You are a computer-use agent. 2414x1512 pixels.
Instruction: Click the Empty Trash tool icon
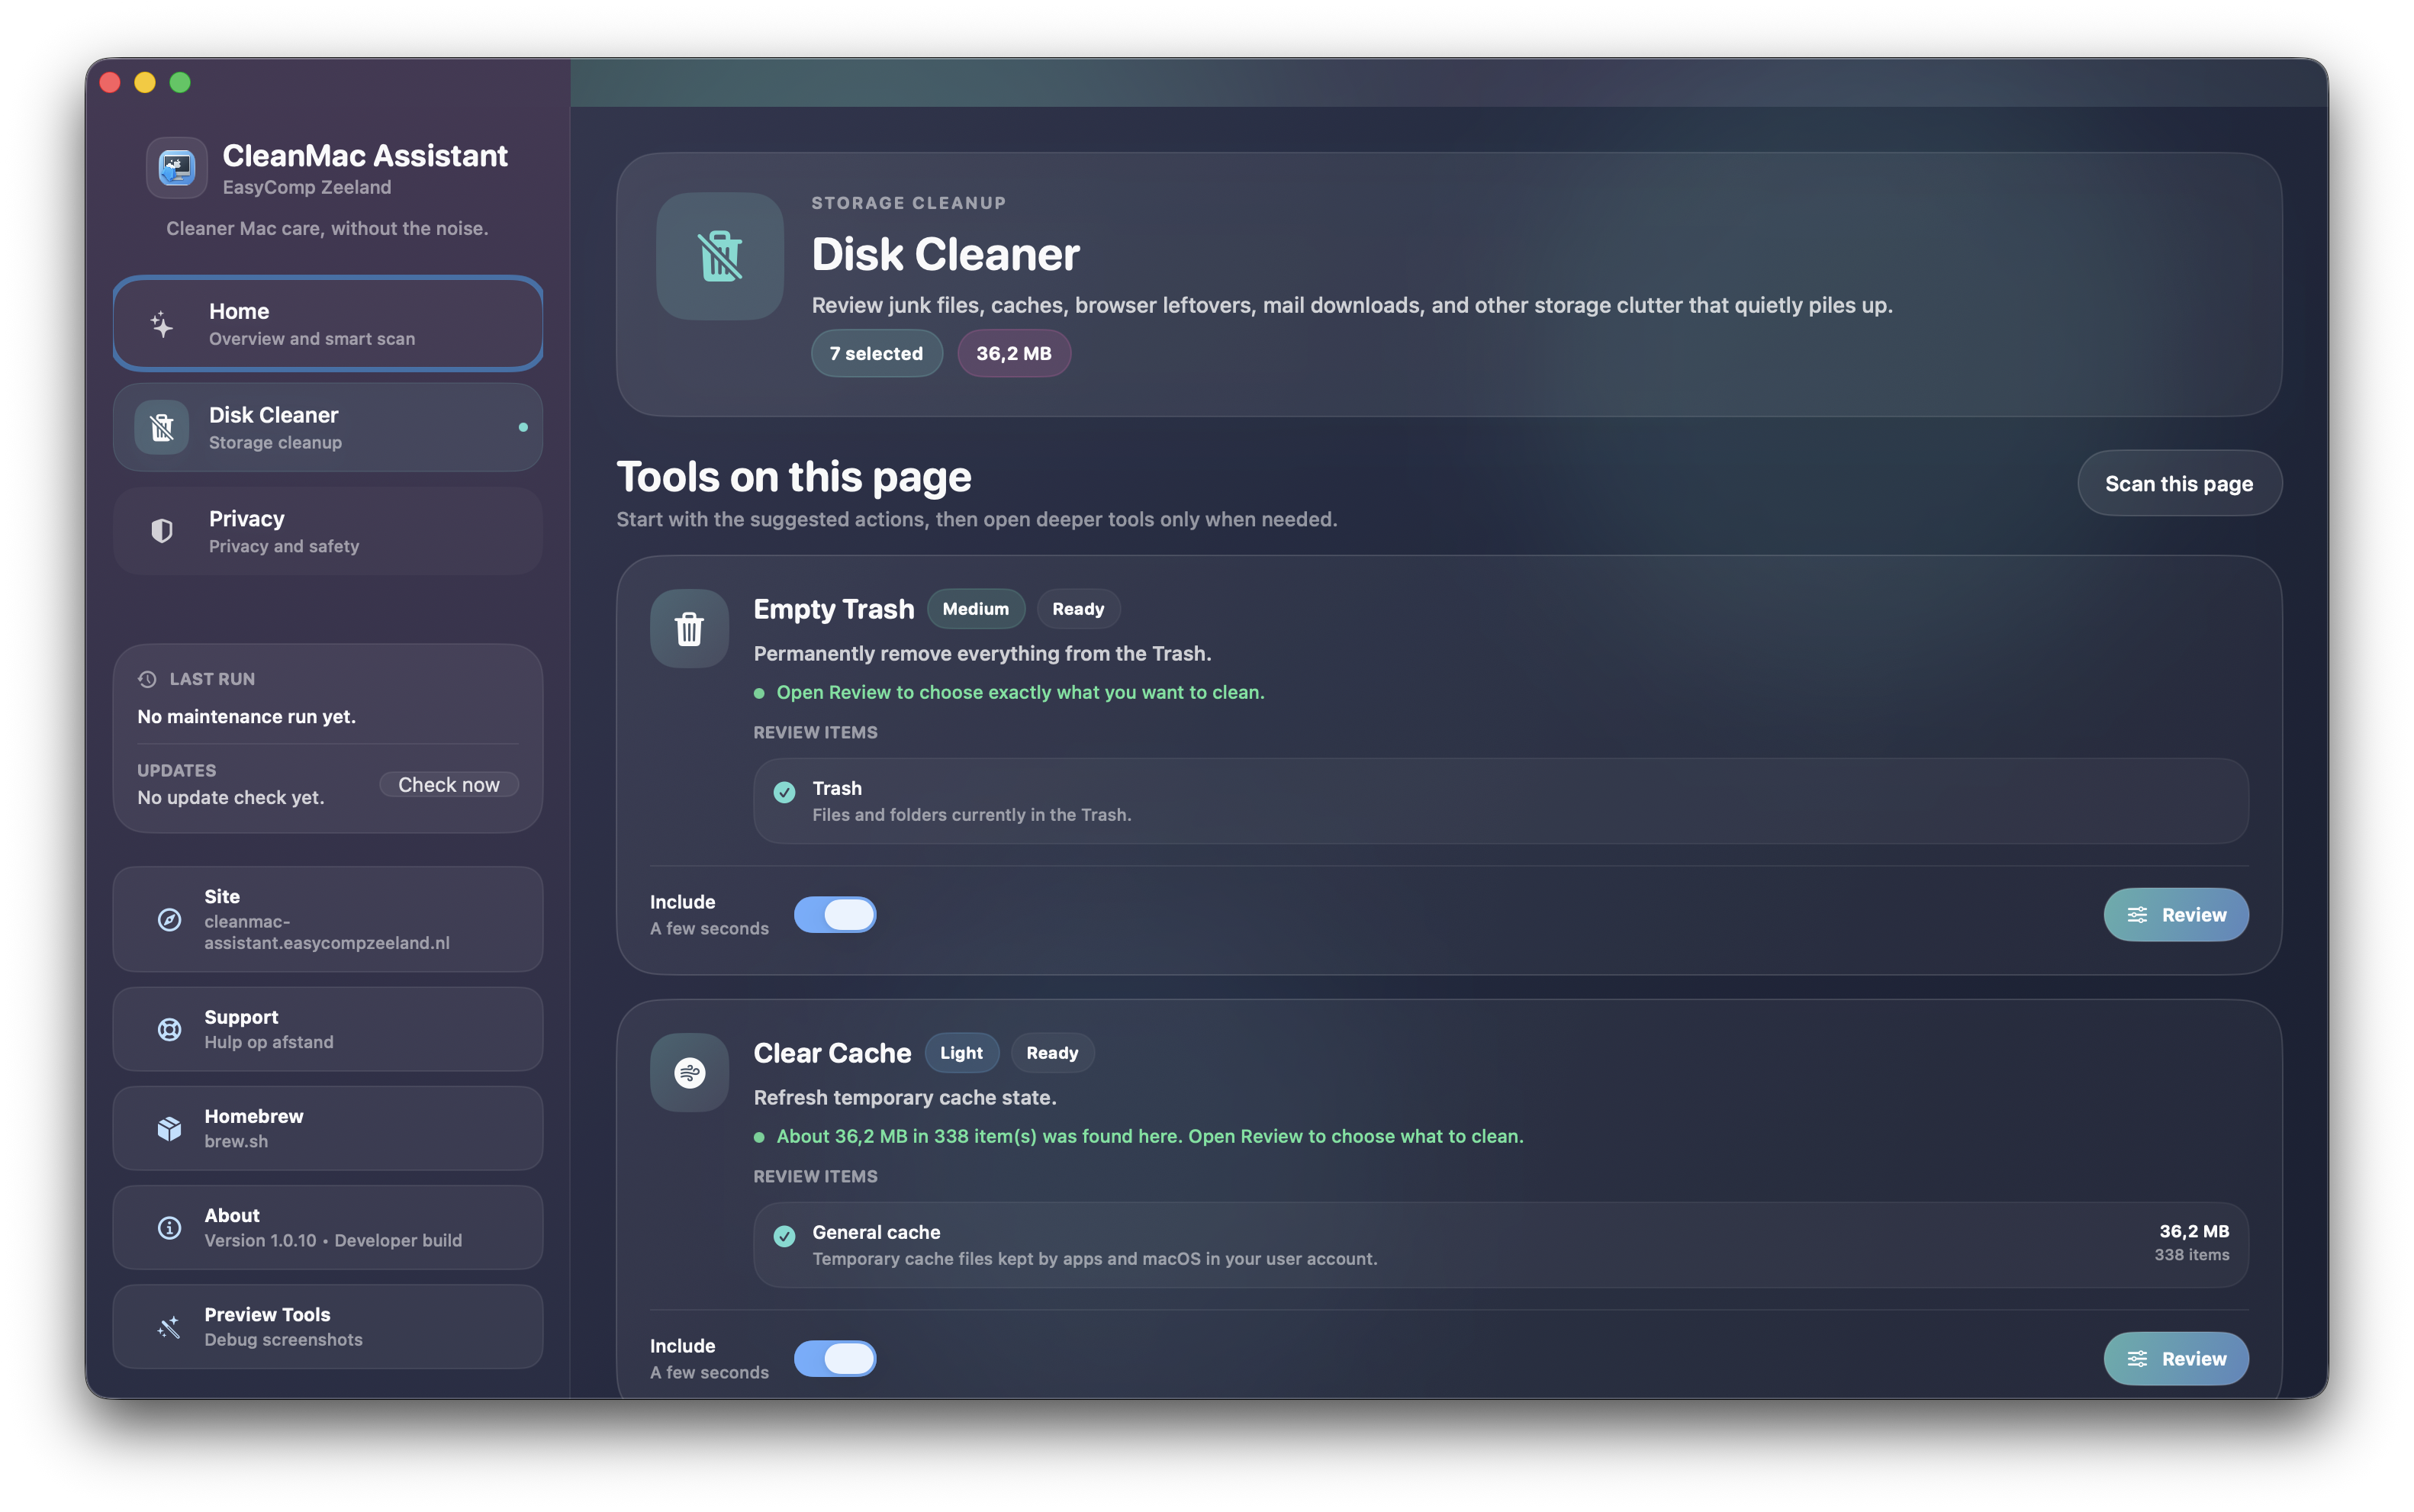tap(688, 628)
